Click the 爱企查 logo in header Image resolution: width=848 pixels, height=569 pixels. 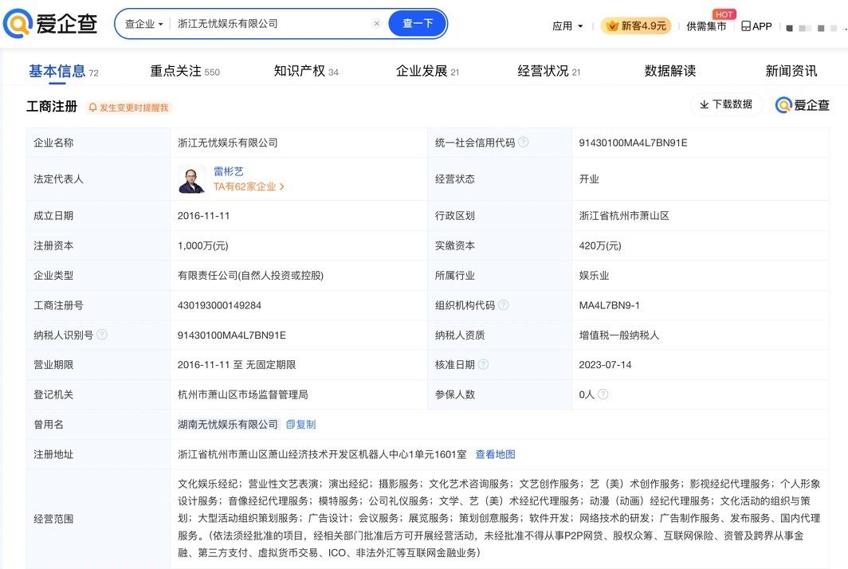point(51,24)
